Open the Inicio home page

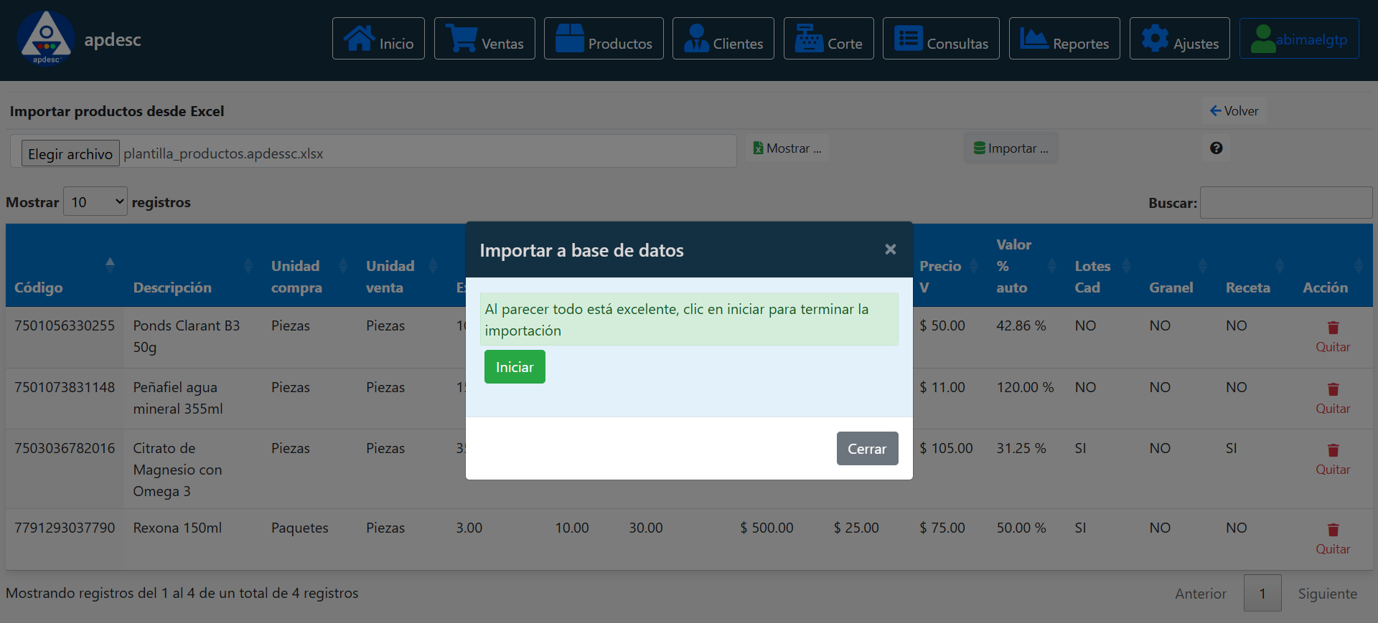click(378, 39)
